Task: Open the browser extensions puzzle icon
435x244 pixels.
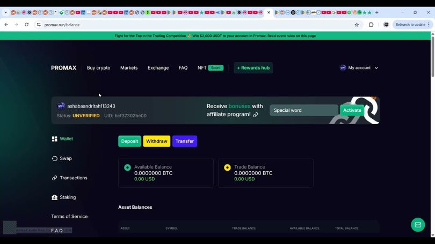Action: (371, 25)
